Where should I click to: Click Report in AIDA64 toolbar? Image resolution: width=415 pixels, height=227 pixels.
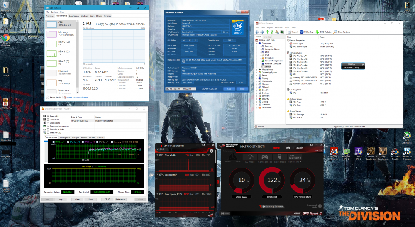[293, 32]
